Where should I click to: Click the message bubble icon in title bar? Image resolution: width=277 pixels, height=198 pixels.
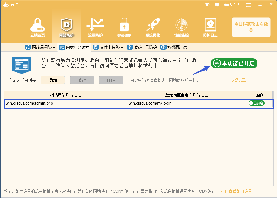pos(217,5)
